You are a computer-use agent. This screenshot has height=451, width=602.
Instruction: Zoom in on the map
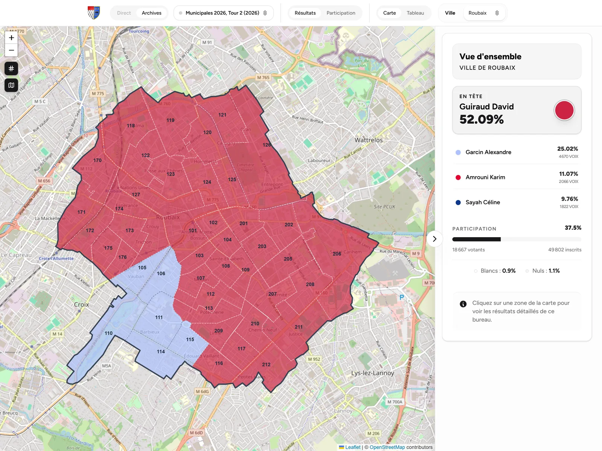11,38
